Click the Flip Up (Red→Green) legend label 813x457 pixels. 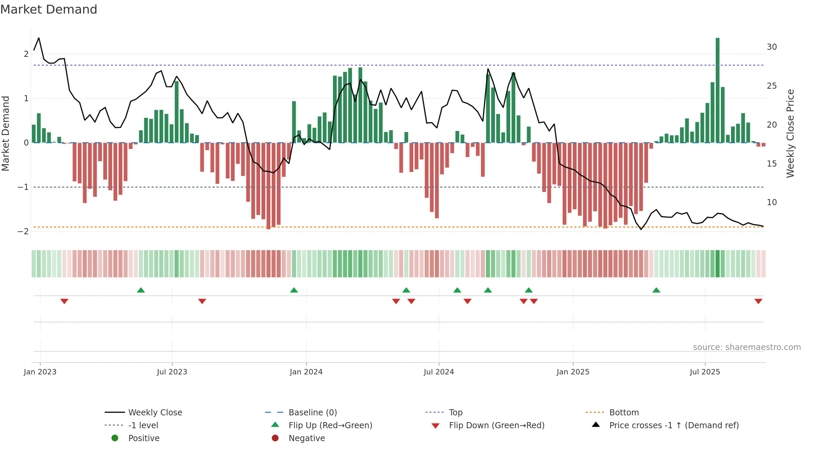pyautogui.click(x=330, y=425)
